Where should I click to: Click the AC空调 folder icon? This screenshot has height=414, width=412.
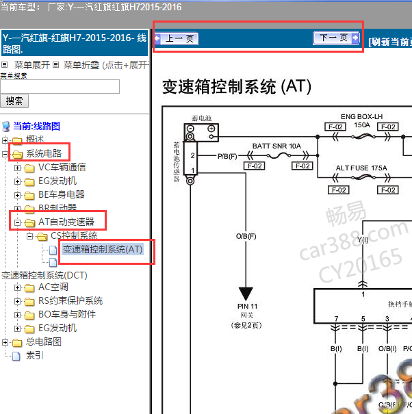[x=29, y=288]
